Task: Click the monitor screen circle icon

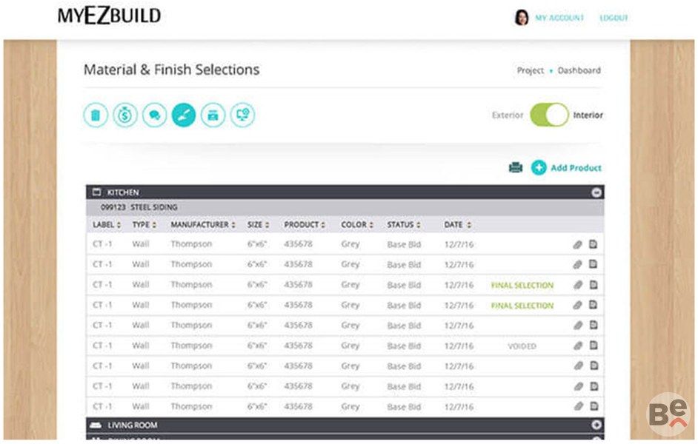Action: point(242,115)
